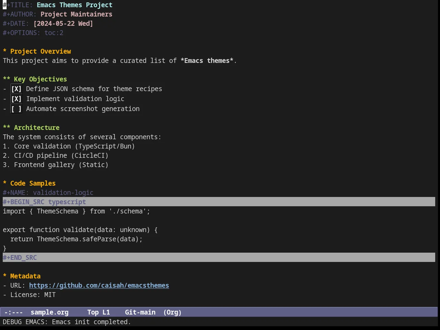The image size is (440, 330).
Task: Place cursor on #+TITLE: keyword
Action: [x=18, y=5]
